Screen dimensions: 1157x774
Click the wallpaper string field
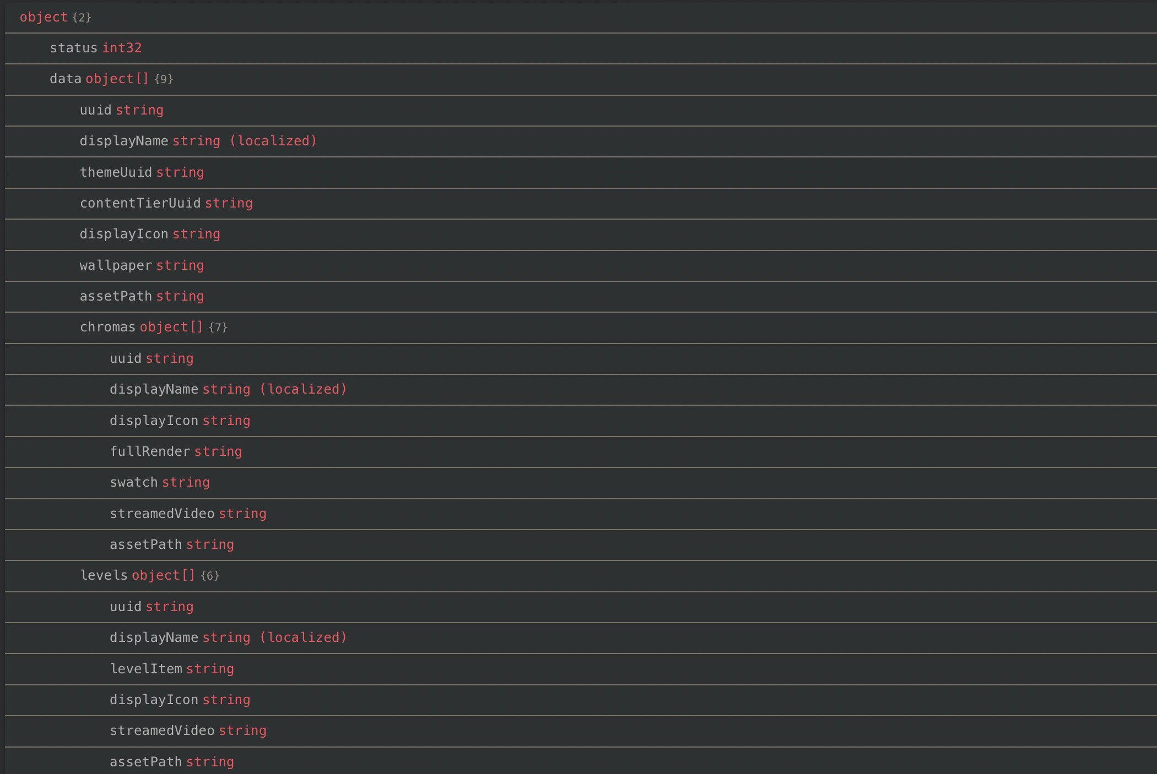116,266
